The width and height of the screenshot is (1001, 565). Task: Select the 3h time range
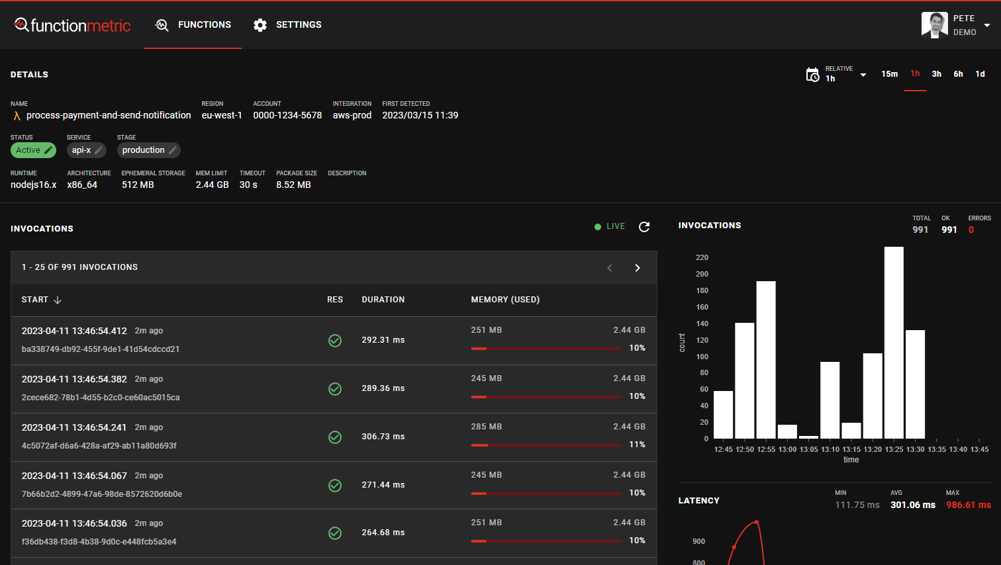[x=937, y=74]
